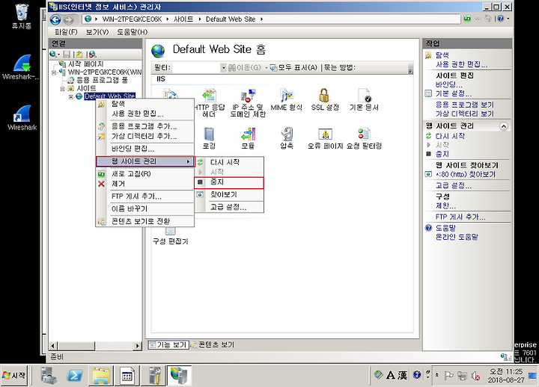
Task: Select 이름 바꾸기 in context menu
Action: click(x=145, y=208)
